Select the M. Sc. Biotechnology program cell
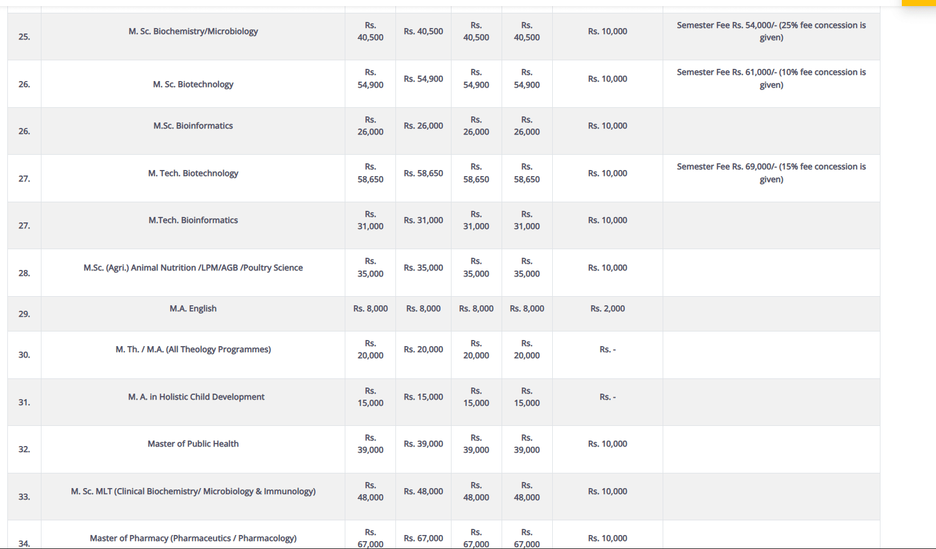This screenshot has width=936, height=549. tap(193, 85)
